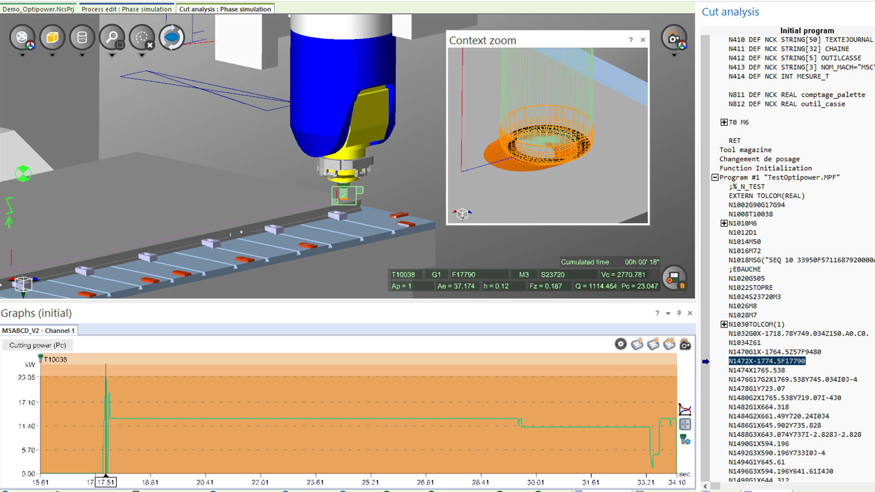Click the camera view icon top right of viewport
The width and height of the screenshot is (875, 492).
(674, 38)
